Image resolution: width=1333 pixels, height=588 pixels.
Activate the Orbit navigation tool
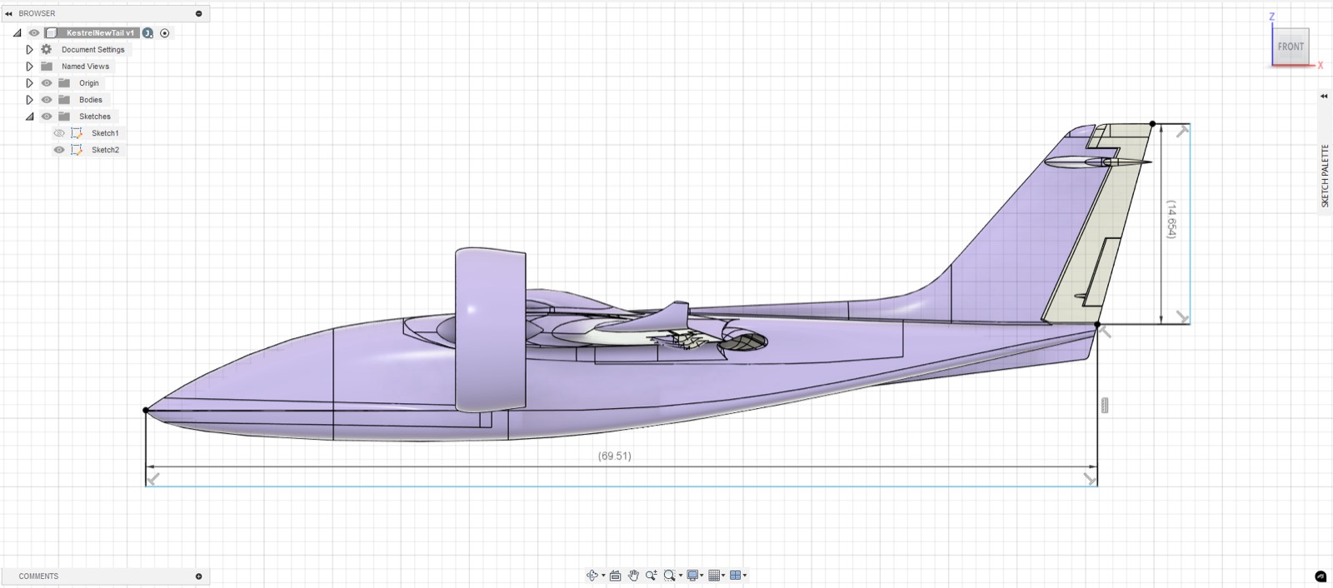point(592,576)
